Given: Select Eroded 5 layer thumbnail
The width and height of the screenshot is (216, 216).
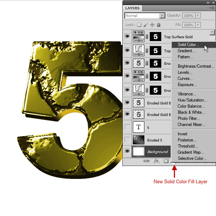Looking at the screenshot, I should click(139, 140).
